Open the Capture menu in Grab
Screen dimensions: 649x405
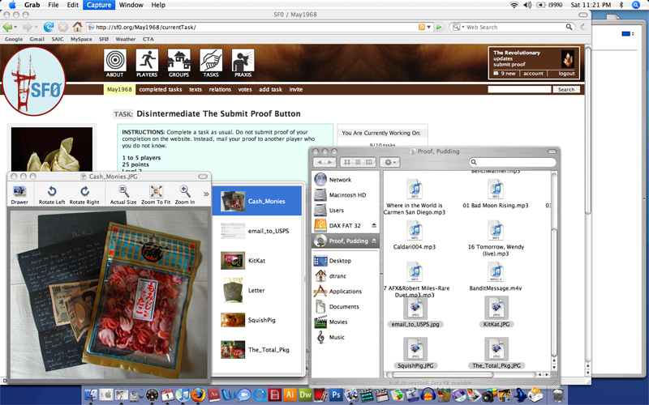tap(98, 5)
